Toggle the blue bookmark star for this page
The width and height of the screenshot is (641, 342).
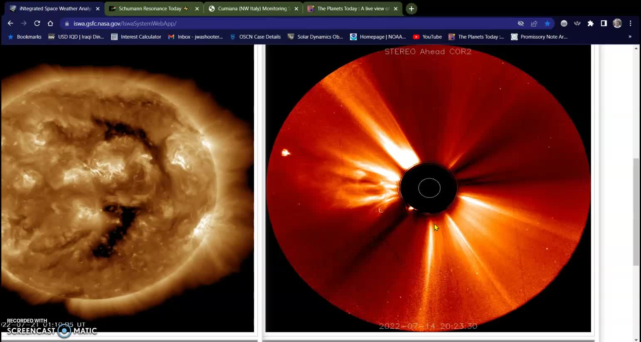[x=547, y=24]
